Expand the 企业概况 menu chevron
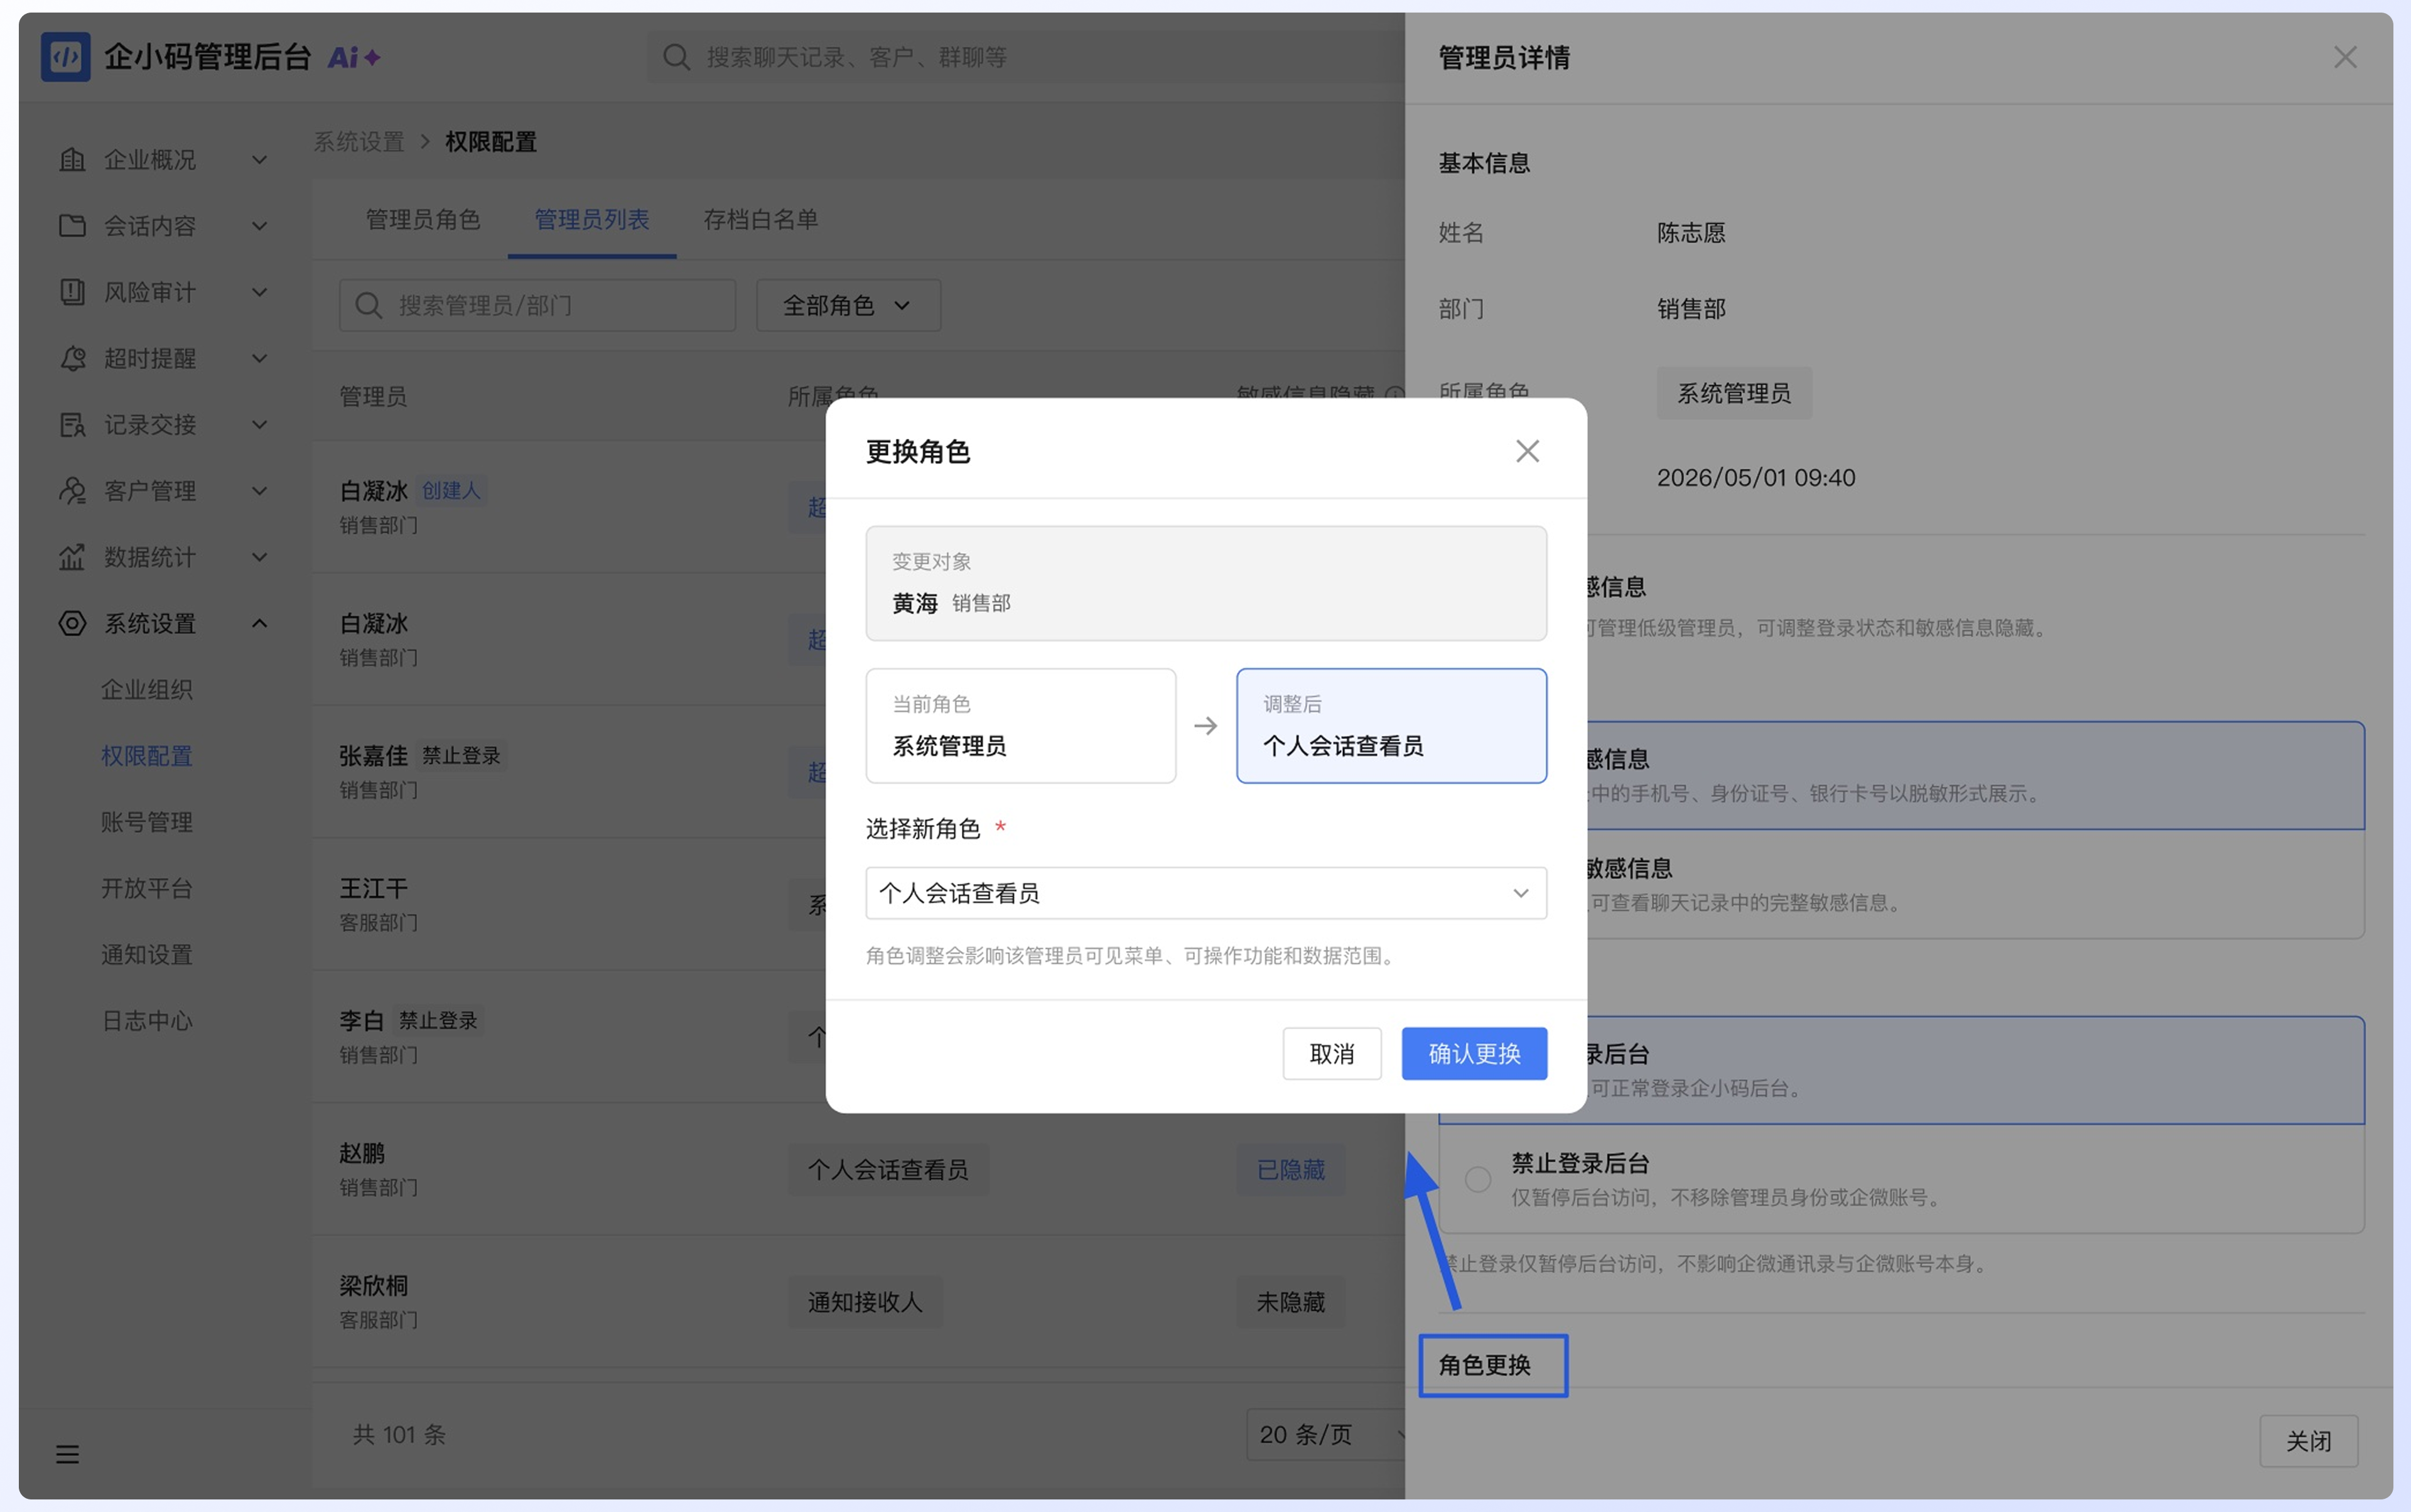The height and width of the screenshot is (1512, 2411). (x=259, y=159)
